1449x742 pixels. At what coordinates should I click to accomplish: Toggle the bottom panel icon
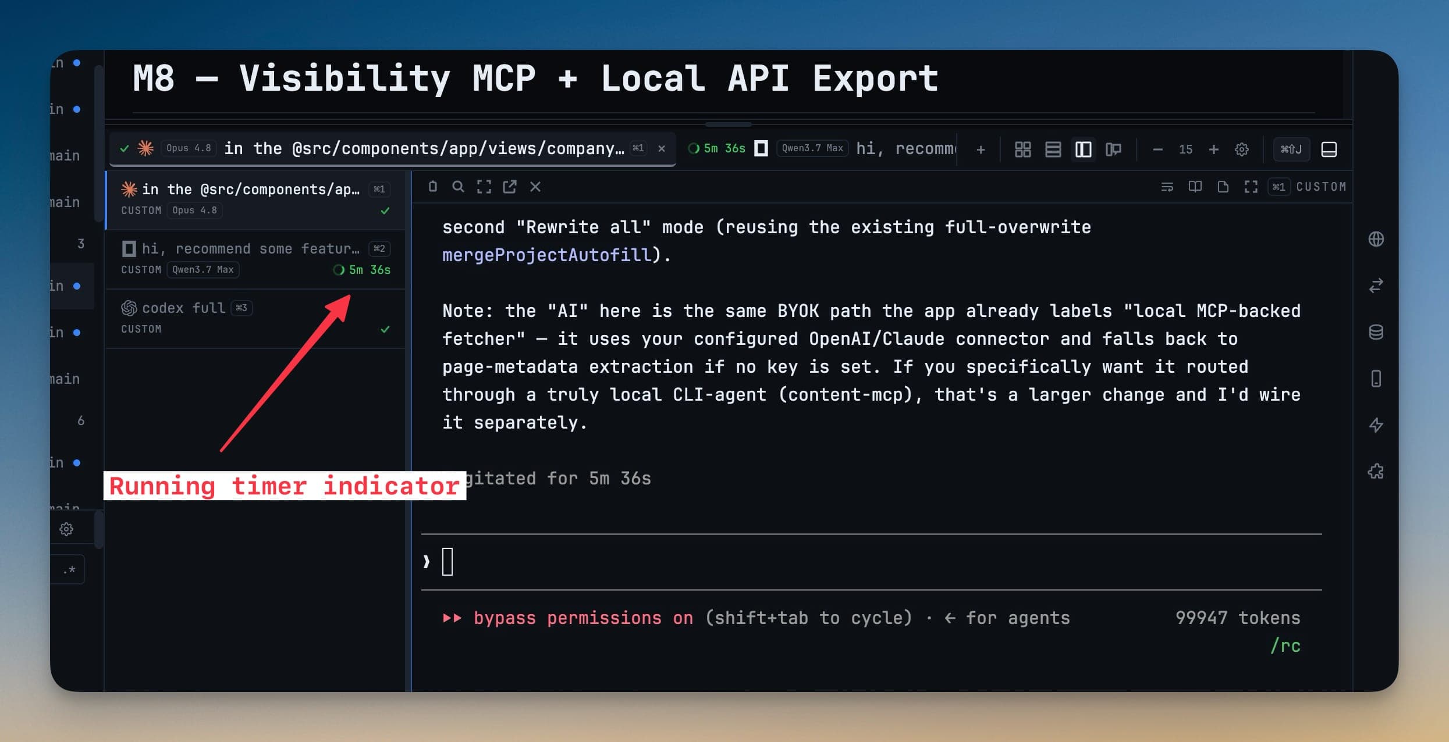tap(1329, 149)
